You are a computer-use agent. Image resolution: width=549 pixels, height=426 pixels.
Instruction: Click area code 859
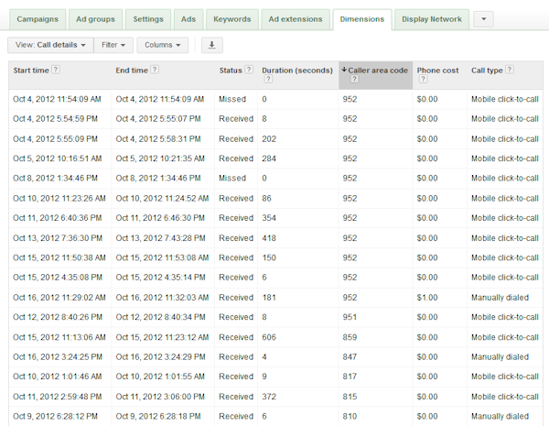(350, 337)
